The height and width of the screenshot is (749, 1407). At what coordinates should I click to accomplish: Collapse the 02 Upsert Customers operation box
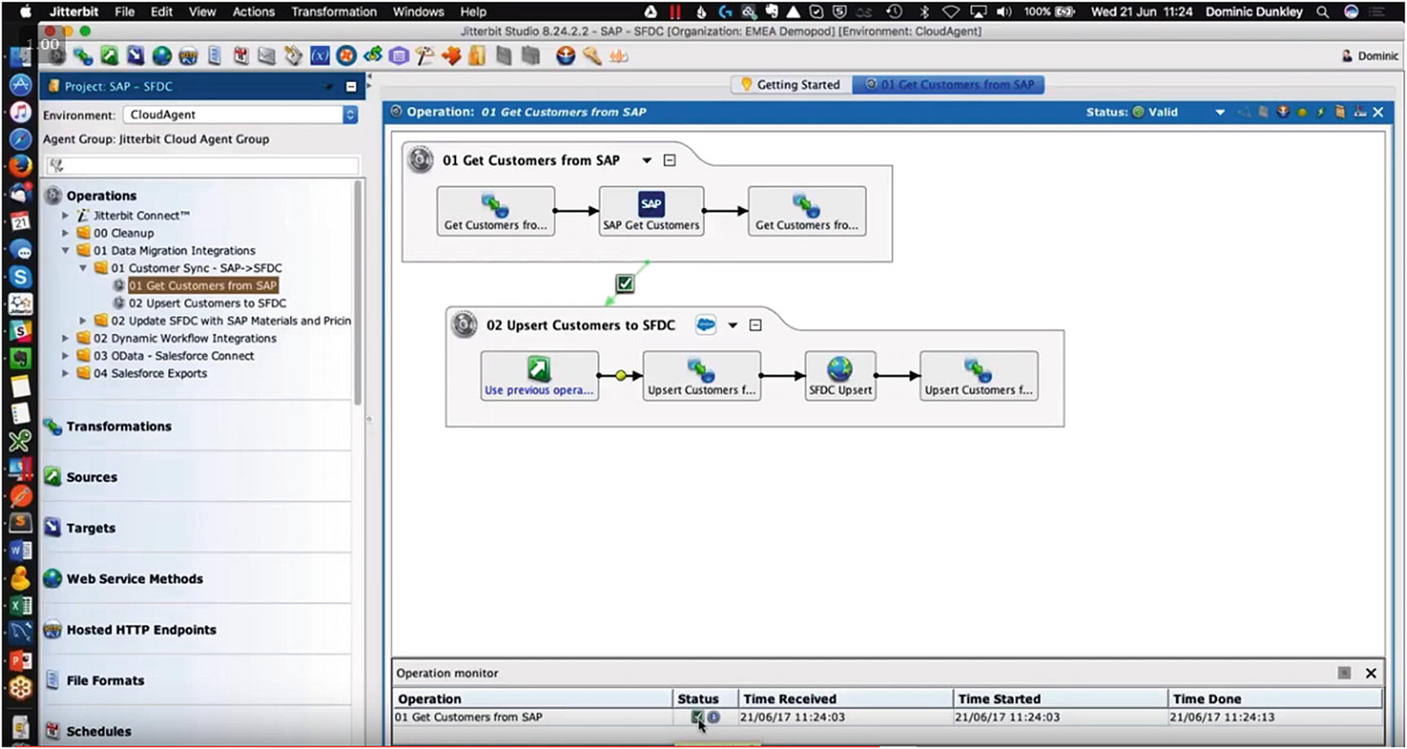755,326
